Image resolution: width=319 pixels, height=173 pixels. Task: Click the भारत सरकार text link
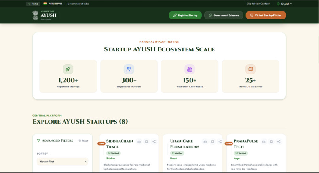55,4
